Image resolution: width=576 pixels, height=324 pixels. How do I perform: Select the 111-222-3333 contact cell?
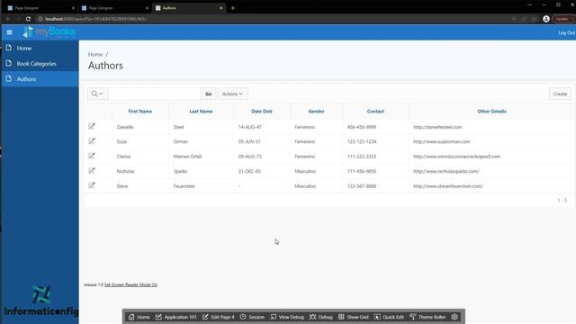tap(362, 156)
